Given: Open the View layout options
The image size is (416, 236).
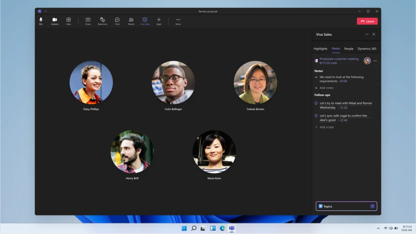Looking at the screenshot, I should (x=68, y=21).
